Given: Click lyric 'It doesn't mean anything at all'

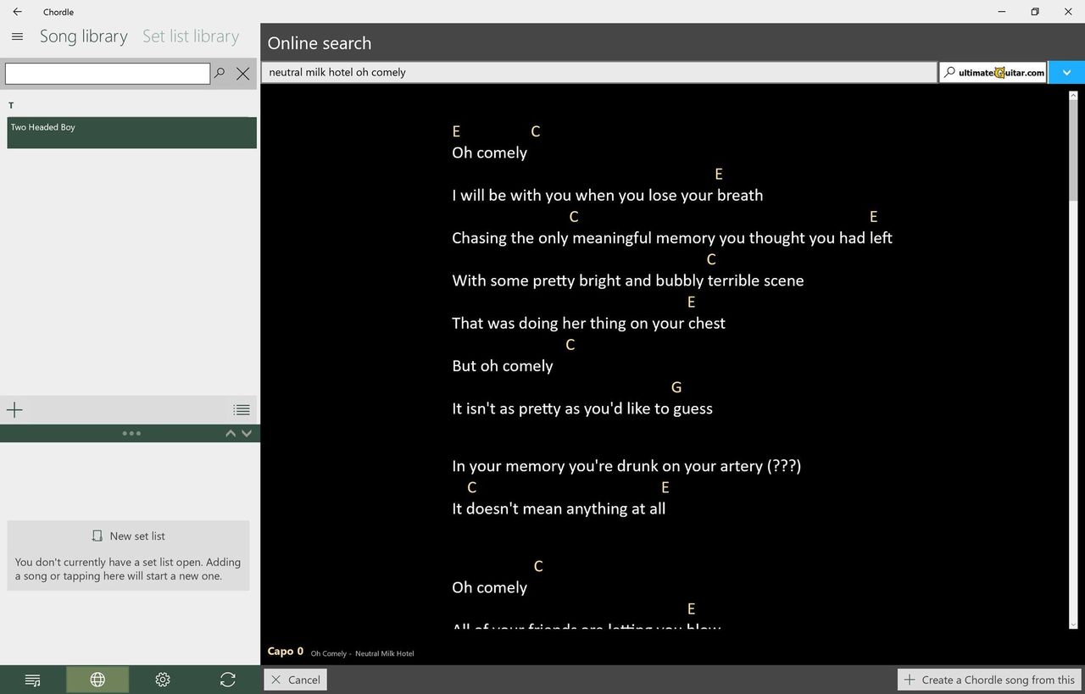Looking at the screenshot, I should point(559,508).
